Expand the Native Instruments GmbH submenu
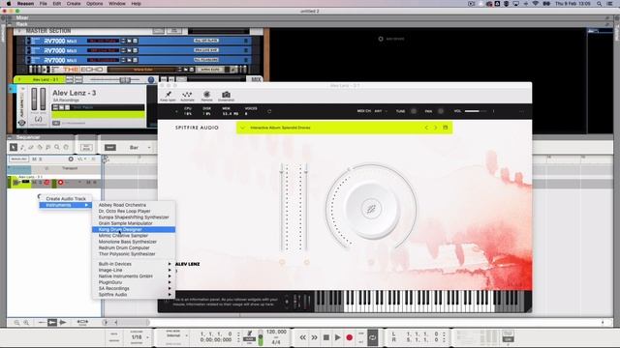620x348 pixels. (134, 276)
